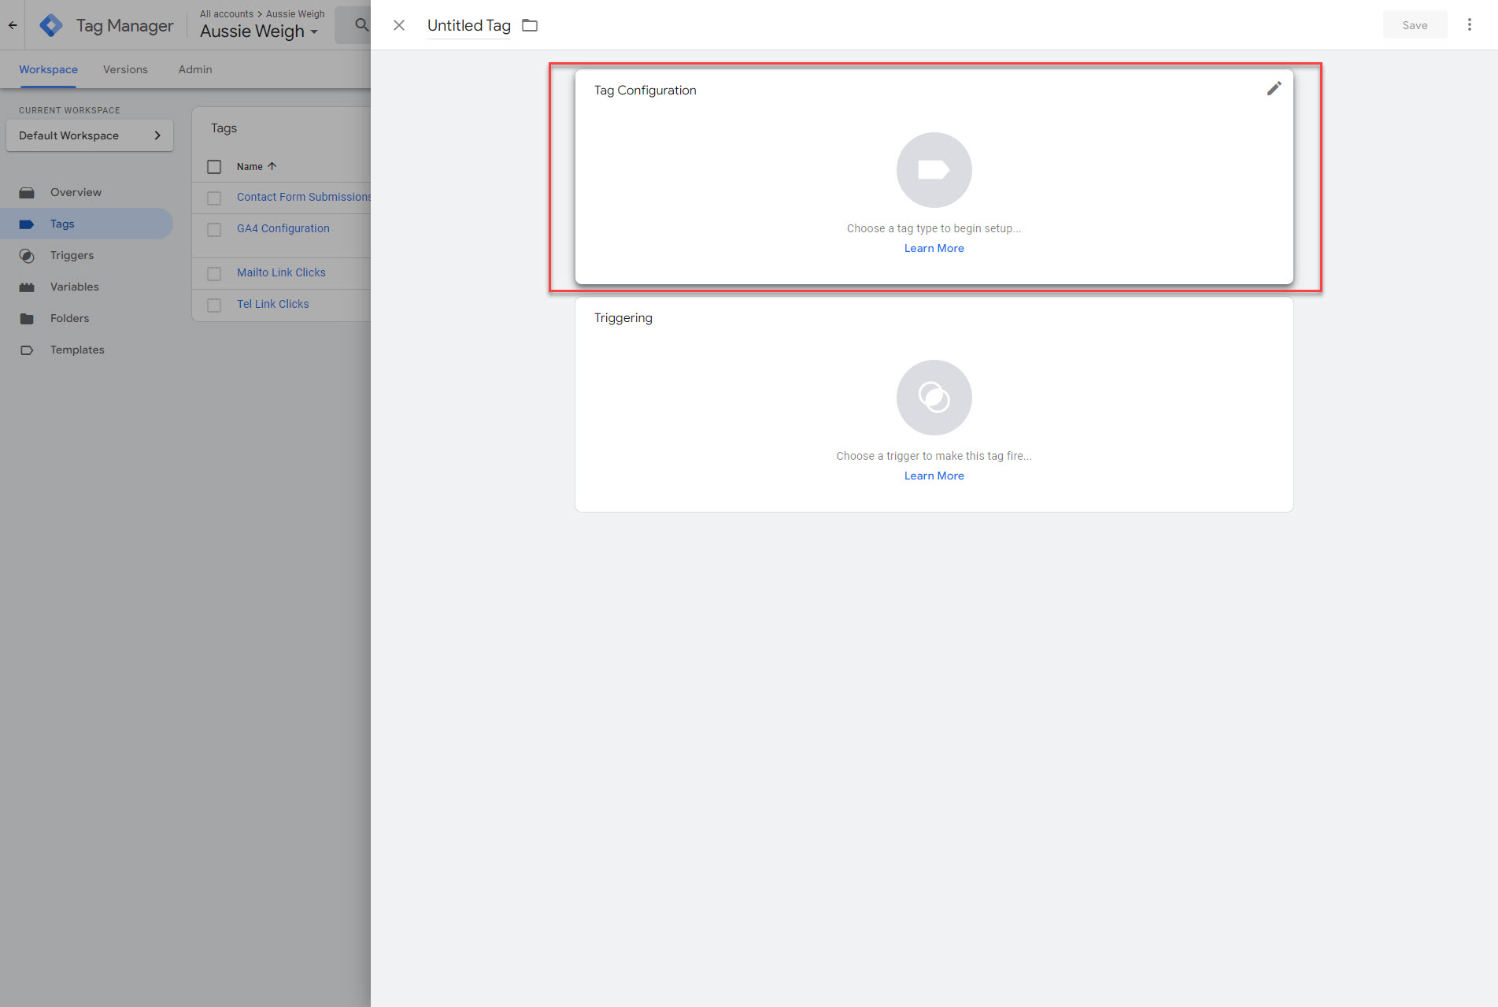Screen dimensions: 1498x1007
Task: Open the folder icon beside Untitled Tag
Action: pos(530,26)
